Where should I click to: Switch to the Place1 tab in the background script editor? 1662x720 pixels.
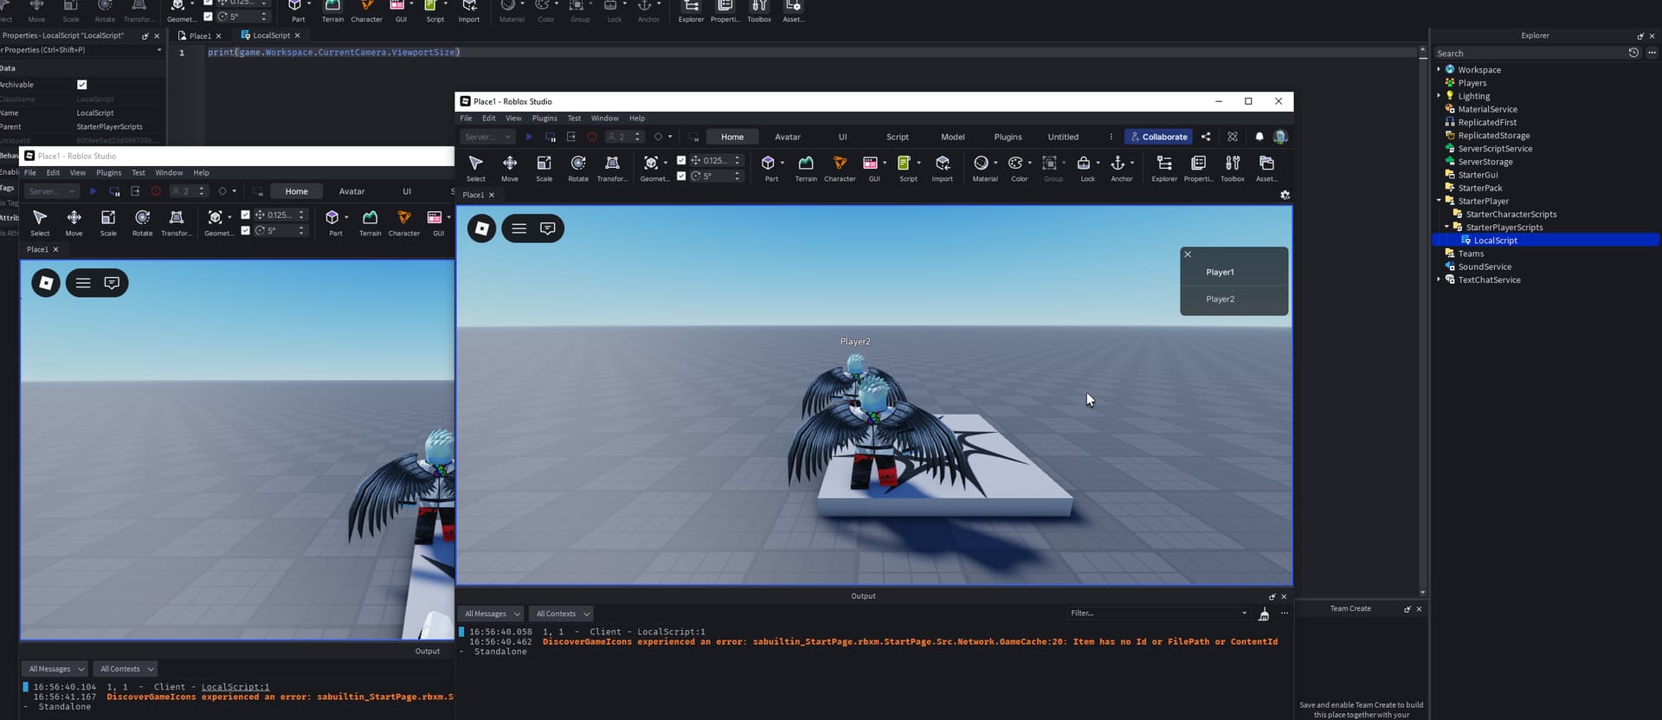point(201,35)
